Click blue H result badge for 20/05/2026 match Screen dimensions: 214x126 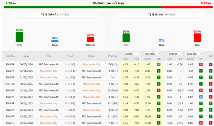coord(159,64)
